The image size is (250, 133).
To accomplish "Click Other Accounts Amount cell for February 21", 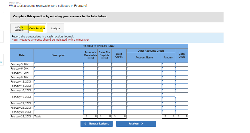I will [168, 104].
